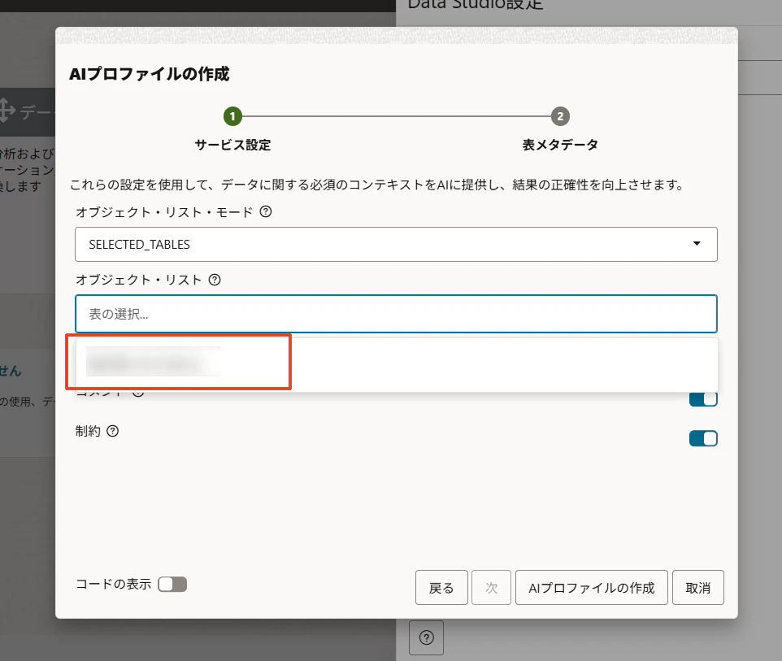
Task: Click the 次 next button
Action: pyautogui.click(x=491, y=588)
